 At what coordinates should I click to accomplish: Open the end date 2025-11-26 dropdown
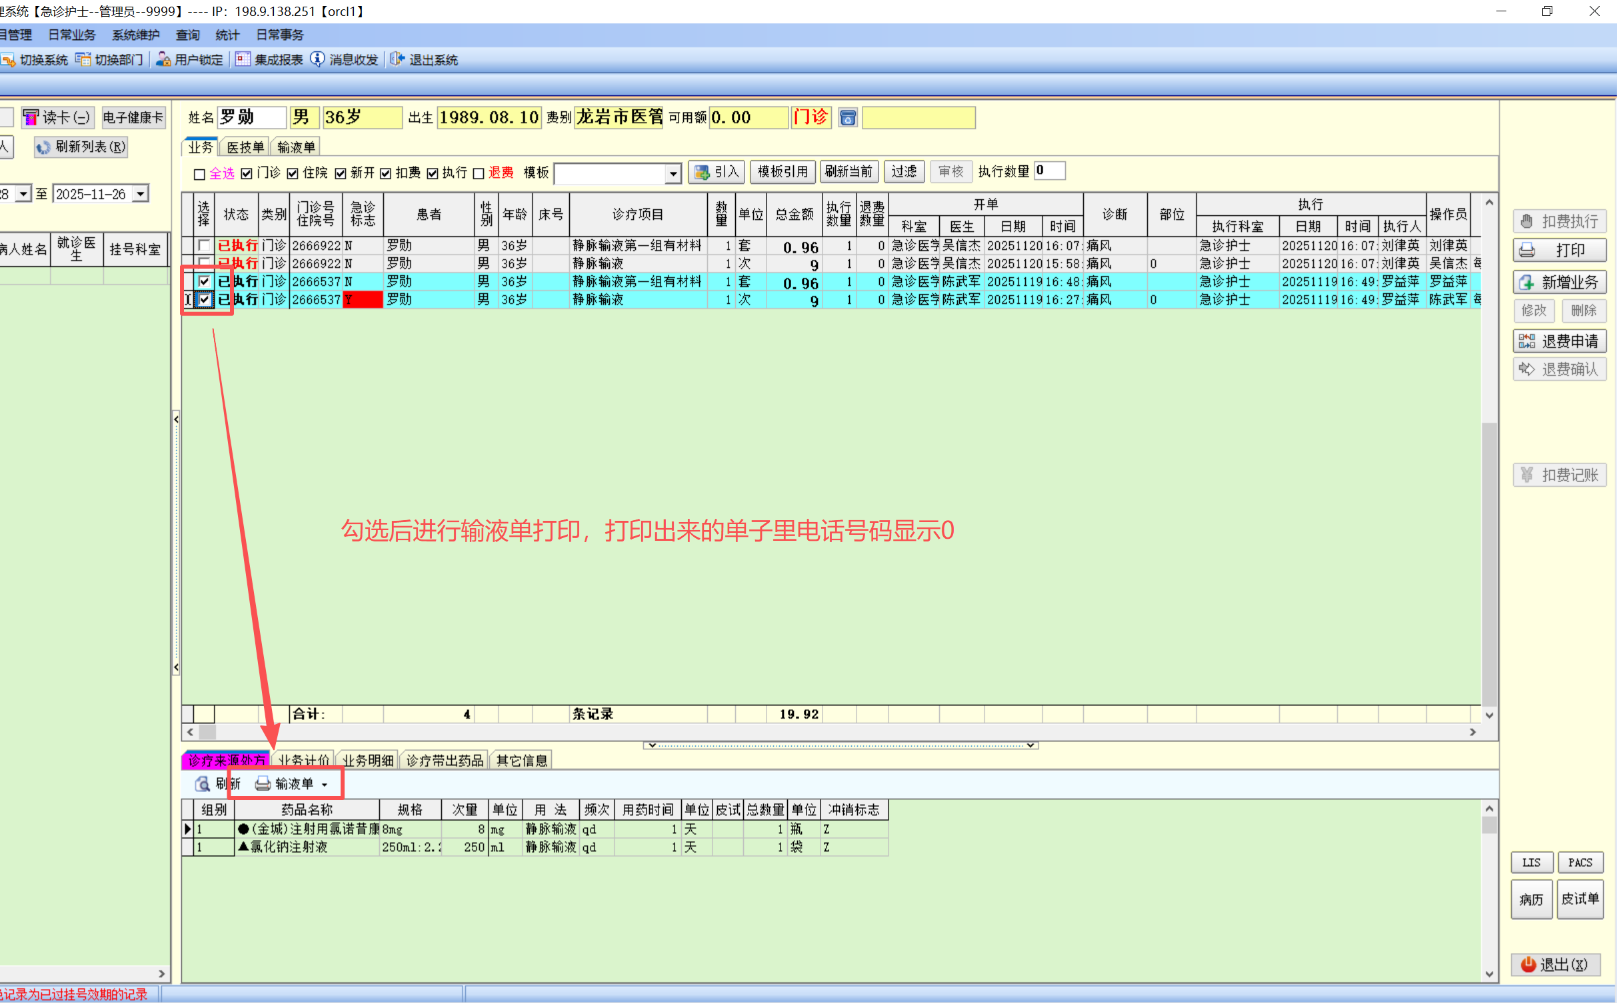(x=141, y=194)
